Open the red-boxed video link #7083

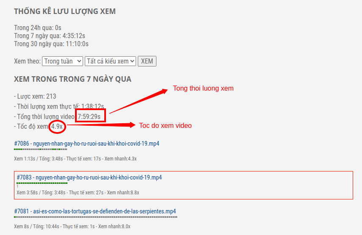[89, 177]
